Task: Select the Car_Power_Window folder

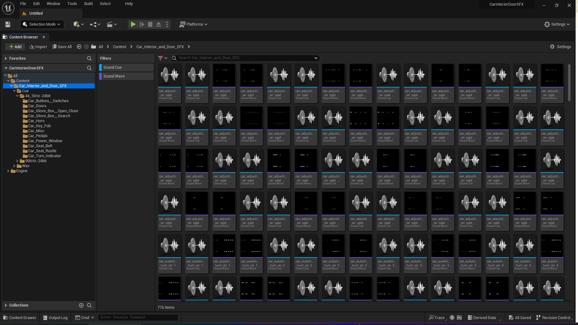Action: [x=45, y=141]
